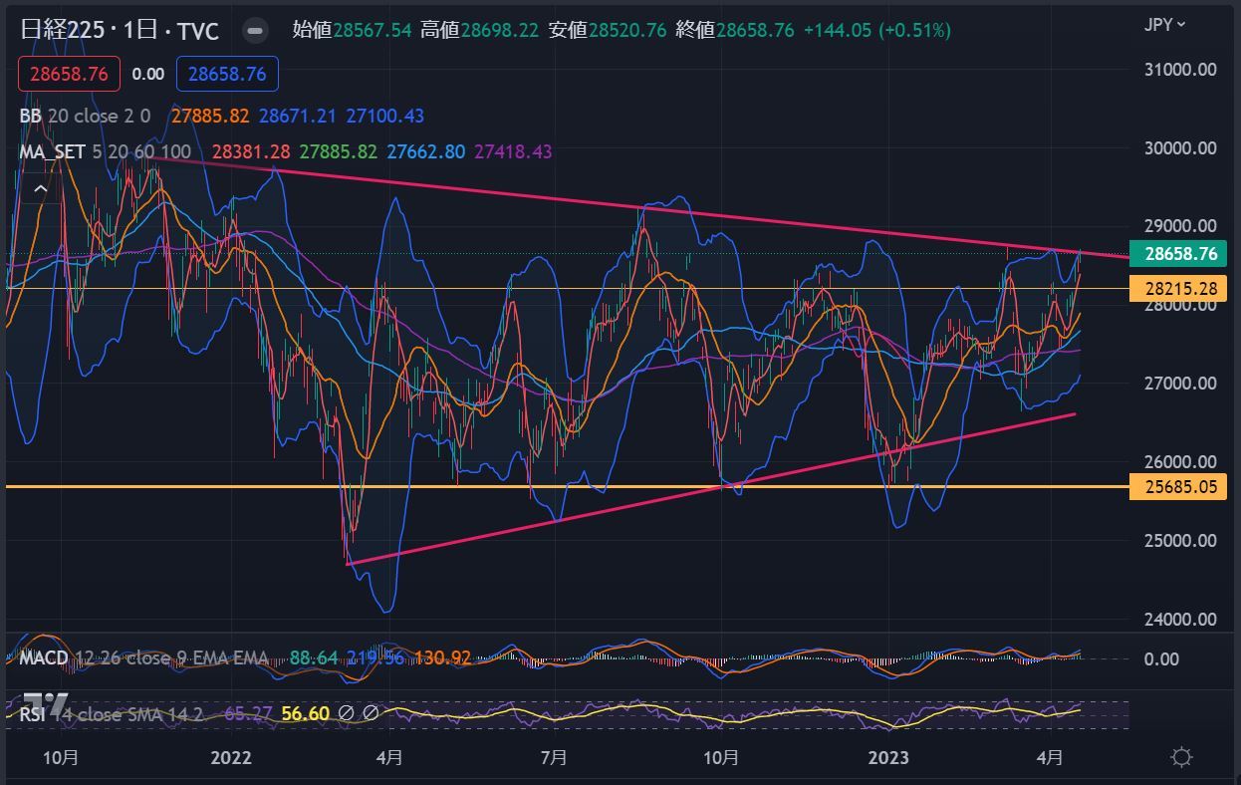Collapse the indicator legend with chevron
This screenshot has width=1241, height=785.
click(x=41, y=188)
